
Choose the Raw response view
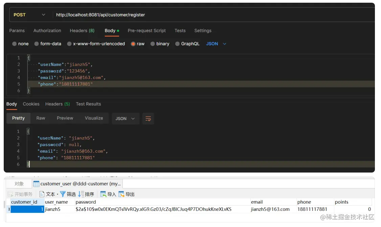(41, 118)
